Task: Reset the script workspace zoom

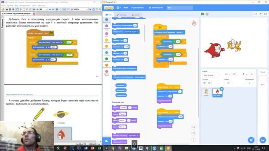Action: [x=193, y=139]
